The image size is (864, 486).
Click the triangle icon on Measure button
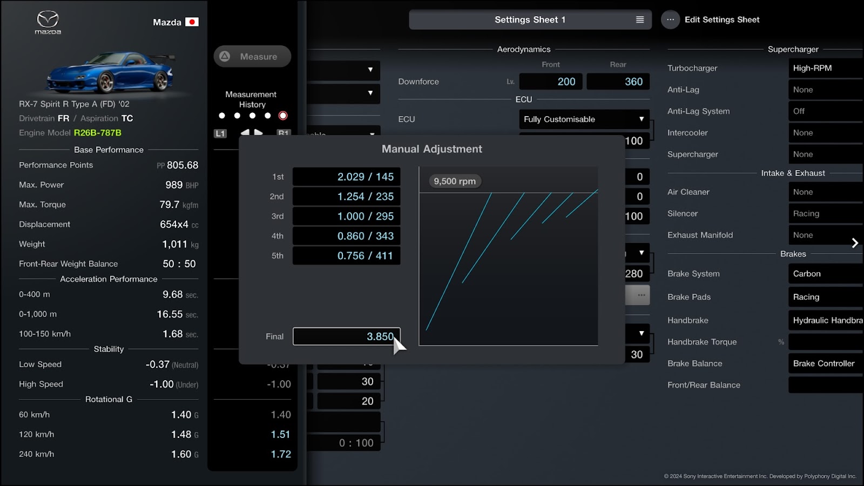[x=225, y=56]
